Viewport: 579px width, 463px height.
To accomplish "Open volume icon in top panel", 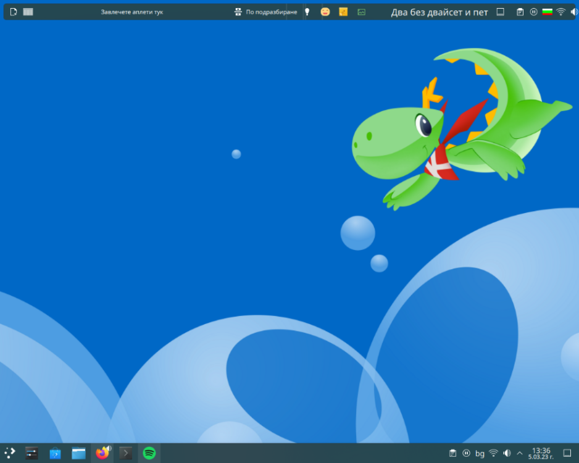I will [x=574, y=12].
